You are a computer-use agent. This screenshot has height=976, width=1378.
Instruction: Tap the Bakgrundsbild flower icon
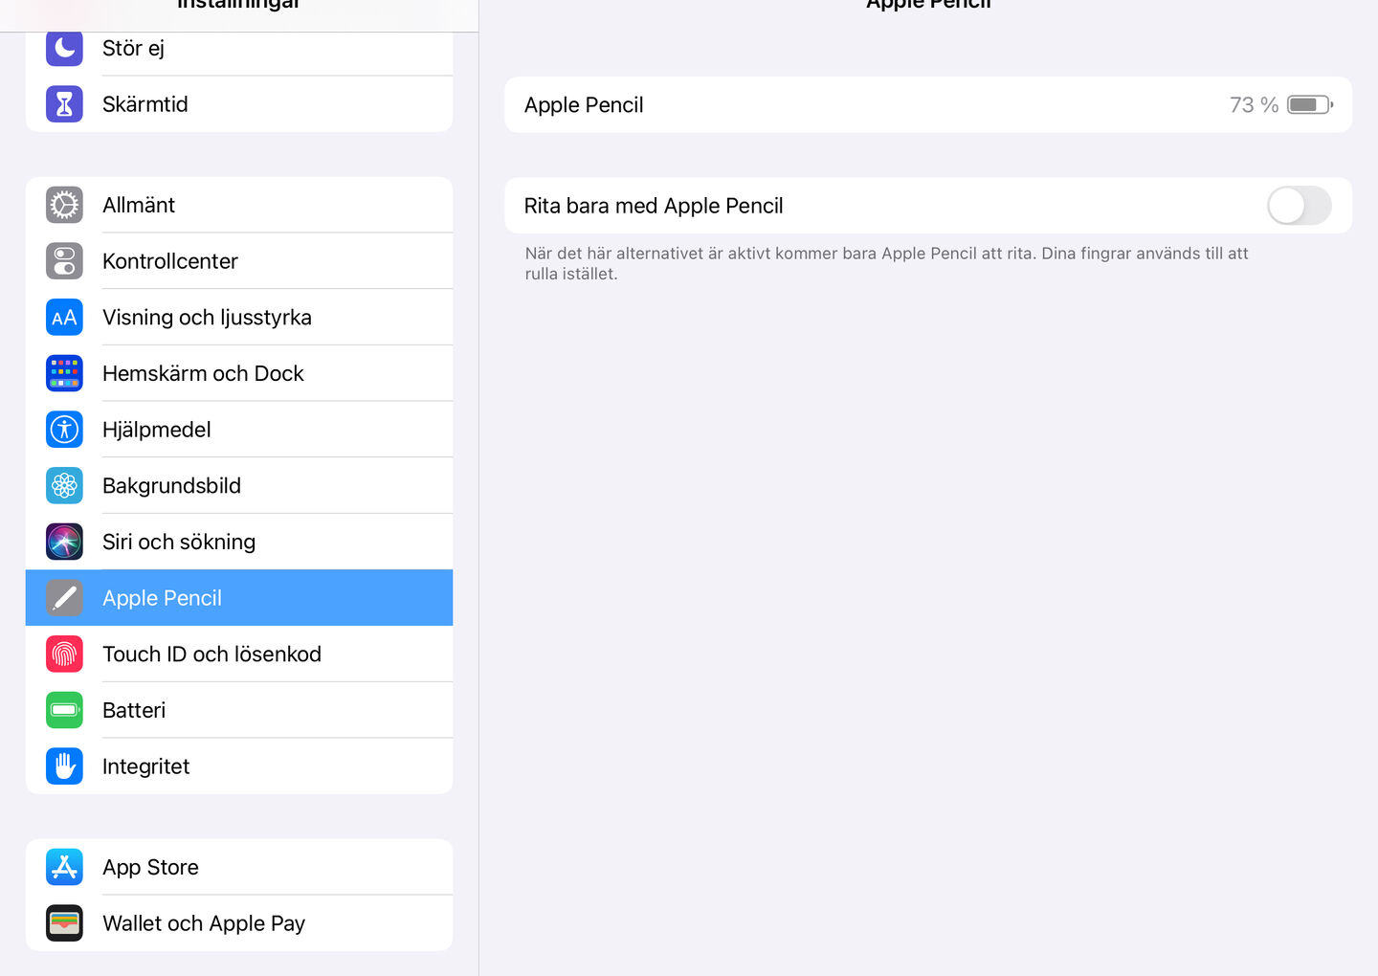pos(64,486)
